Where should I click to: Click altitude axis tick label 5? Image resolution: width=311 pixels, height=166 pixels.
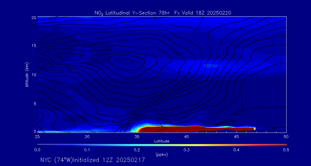pyautogui.click(x=35, y=104)
